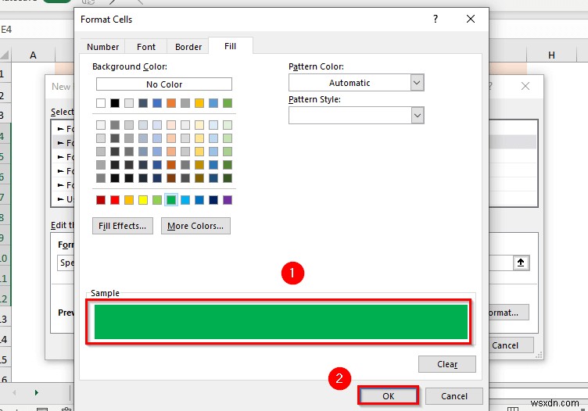Select the highlighted green standard color swatch

pos(171,200)
